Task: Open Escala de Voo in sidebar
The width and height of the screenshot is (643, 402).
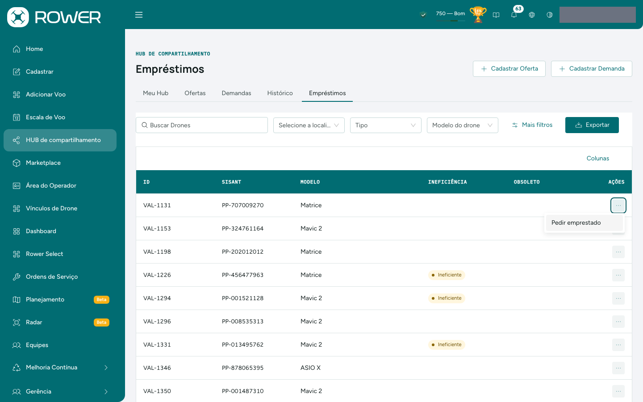Action: (60, 117)
